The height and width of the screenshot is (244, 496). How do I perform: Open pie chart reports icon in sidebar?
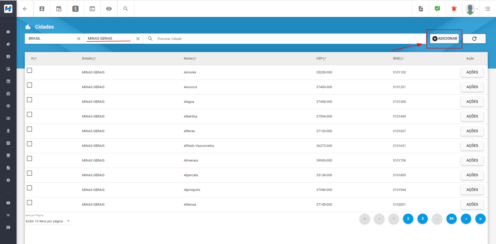coord(8,44)
